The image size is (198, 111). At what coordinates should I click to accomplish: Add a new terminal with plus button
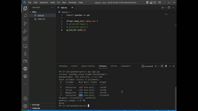[156, 66]
